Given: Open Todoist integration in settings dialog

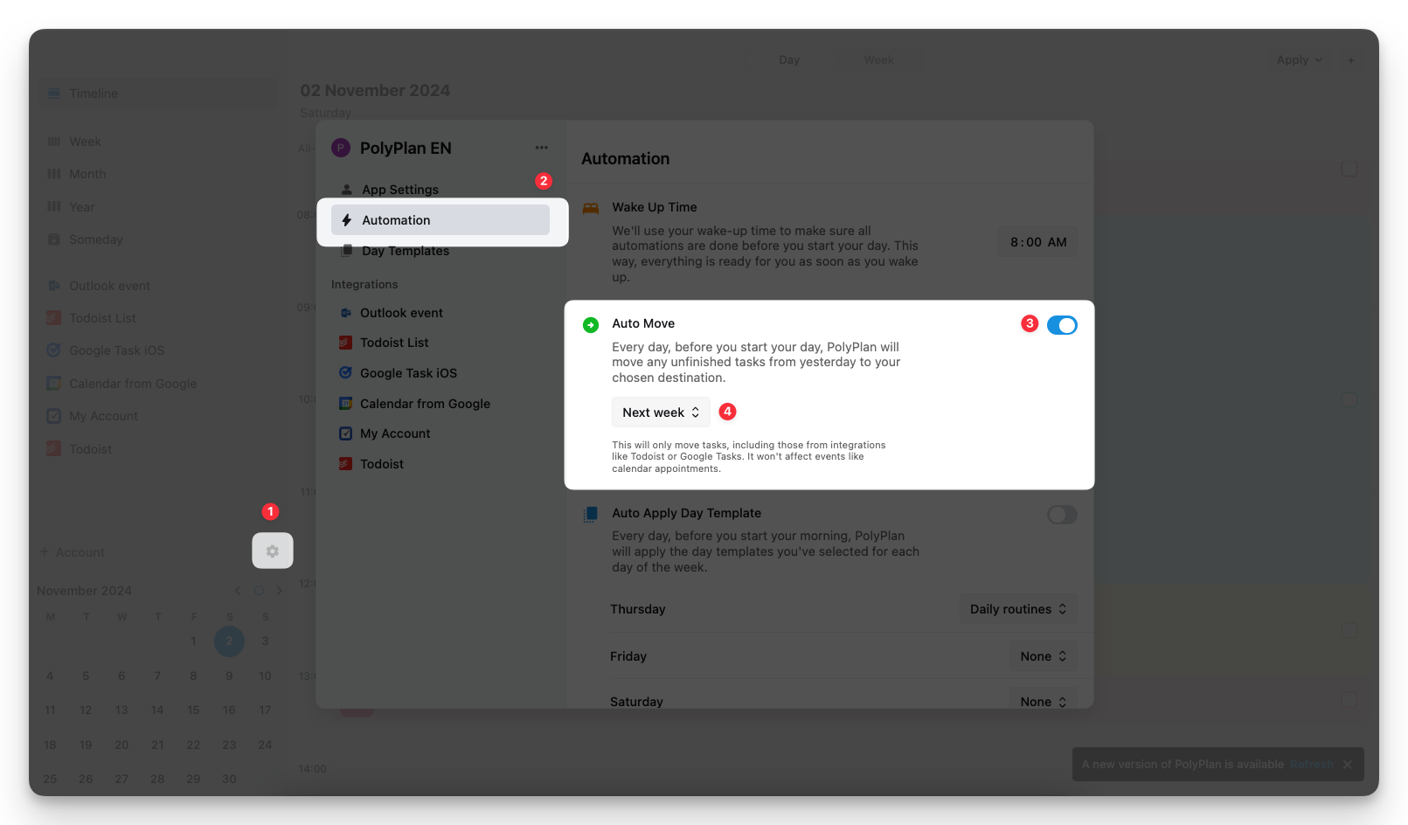Looking at the screenshot, I should (440, 464).
